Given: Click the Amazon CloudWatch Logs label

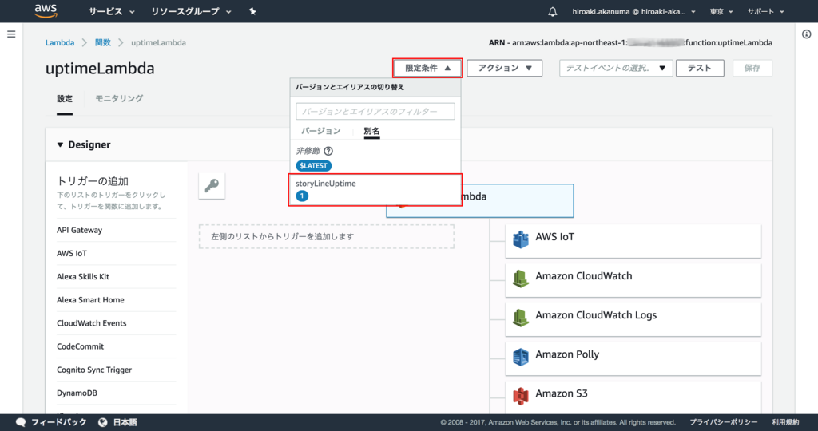Looking at the screenshot, I should pyautogui.click(x=596, y=315).
